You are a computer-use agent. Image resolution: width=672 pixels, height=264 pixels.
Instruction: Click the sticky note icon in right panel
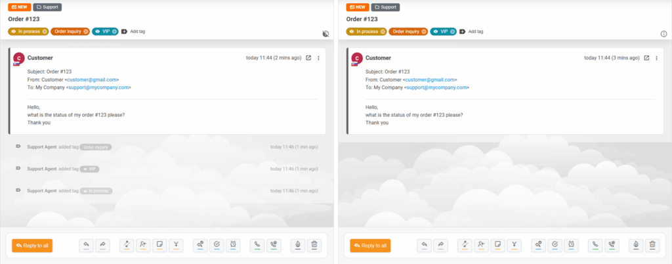coord(497,245)
